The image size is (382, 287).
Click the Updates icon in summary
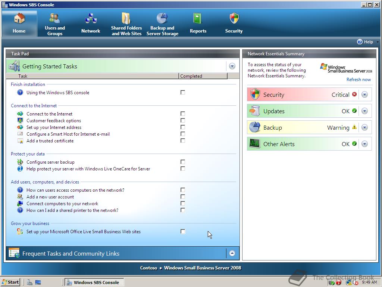(254, 111)
